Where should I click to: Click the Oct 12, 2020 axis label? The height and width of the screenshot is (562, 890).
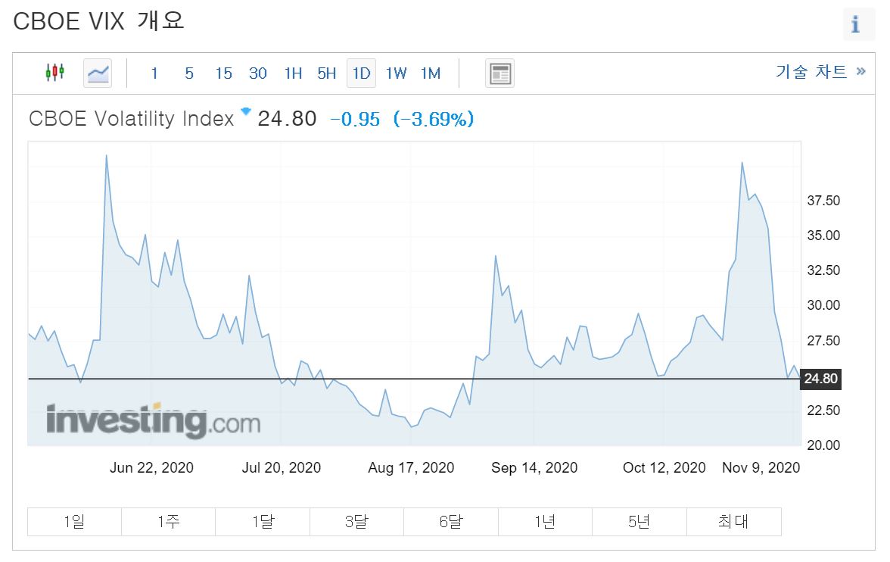[664, 467]
